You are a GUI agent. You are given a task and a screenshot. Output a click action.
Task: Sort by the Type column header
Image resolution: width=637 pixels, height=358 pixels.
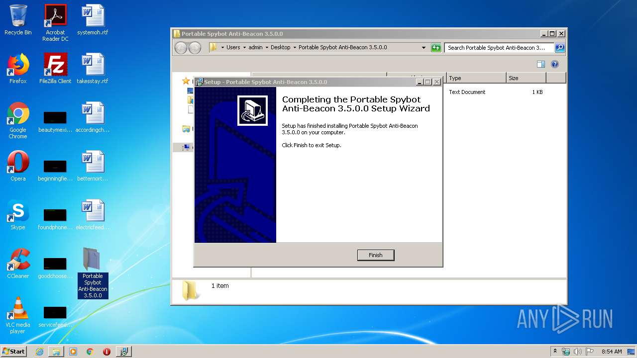(476, 78)
